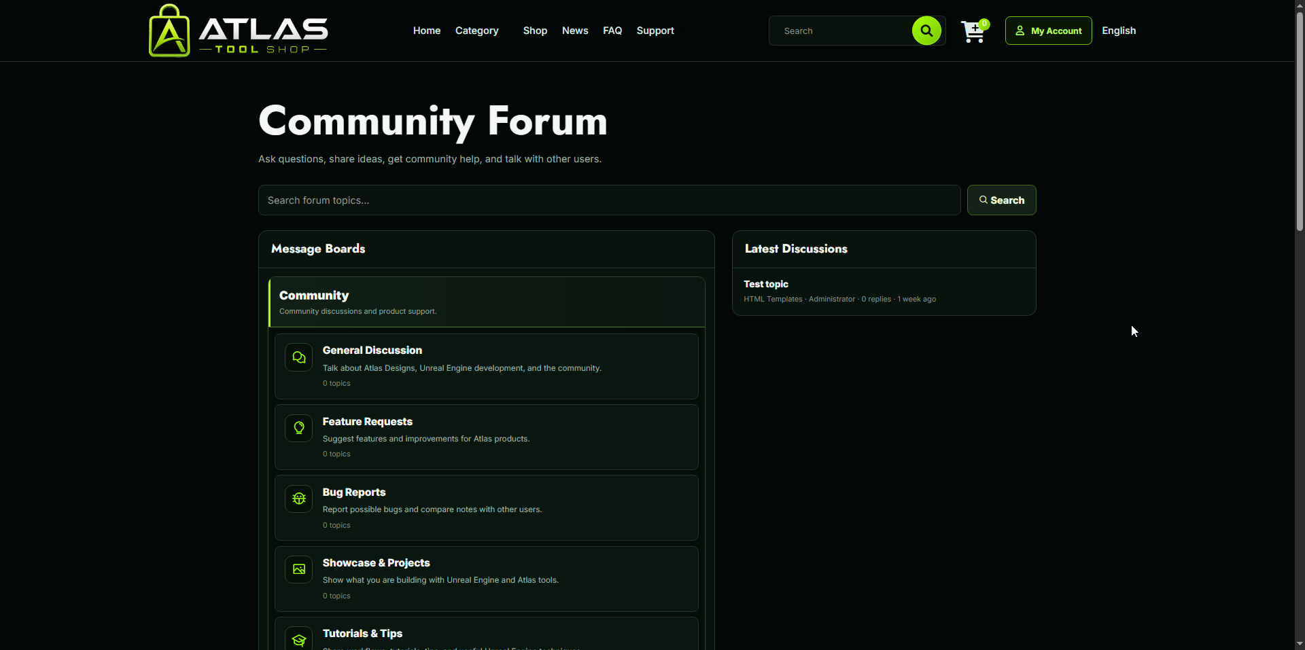
Task: Open the FAQ menu item
Action: pos(612,31)
